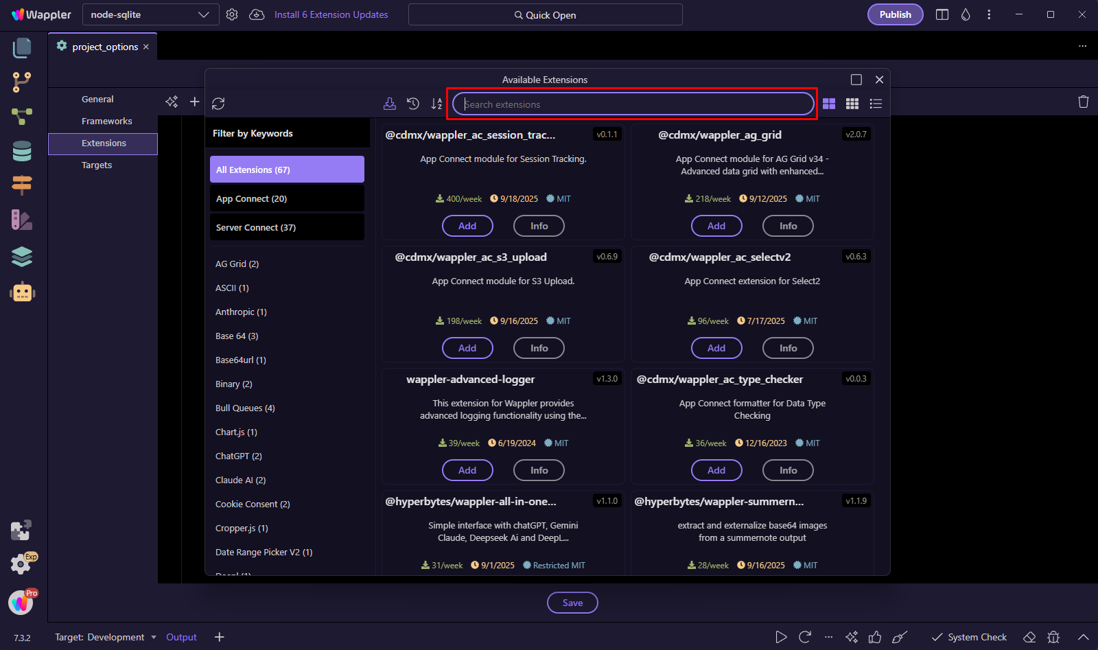Click Add for wappler_ag_grid extension
Viewport: 1098px width, 650px height.
pos(716,226)
